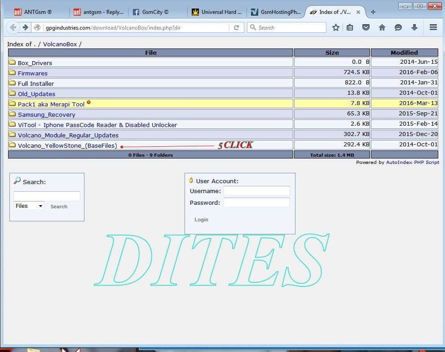Click the folder icon beside Firmwares
445x352 pixels.
[12, 72]
